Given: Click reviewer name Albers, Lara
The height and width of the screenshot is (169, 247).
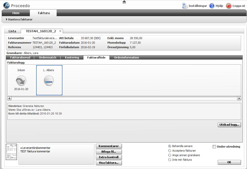Looking at the screenshot, I should [x=31, y=53].
